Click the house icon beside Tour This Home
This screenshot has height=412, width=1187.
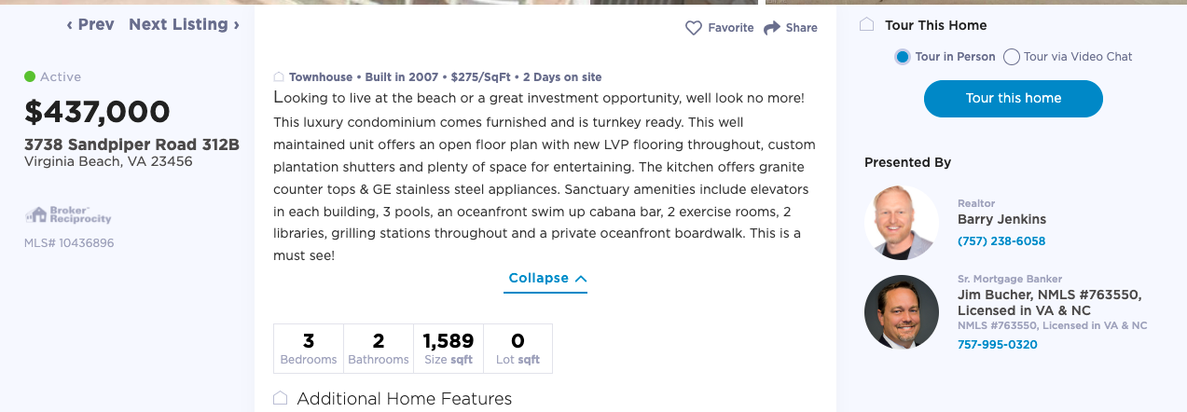[x=867, y=25]
